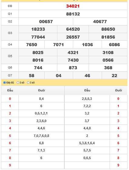
Task: Click G6 number 744
Action: click(x=38, y=68)
